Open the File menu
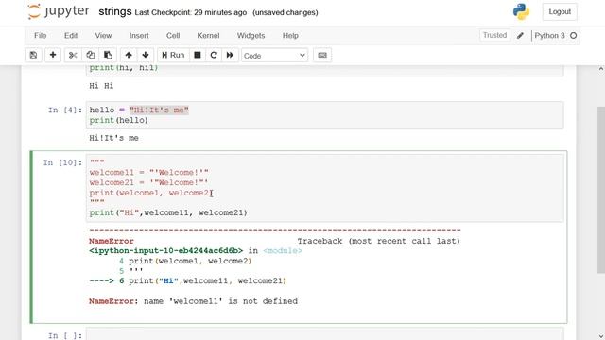 40,36
